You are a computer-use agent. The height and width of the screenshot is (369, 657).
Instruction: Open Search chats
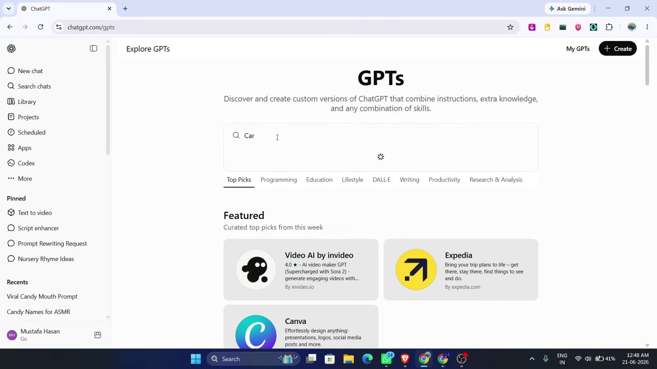pyautogui.click(x=55, y=86)
